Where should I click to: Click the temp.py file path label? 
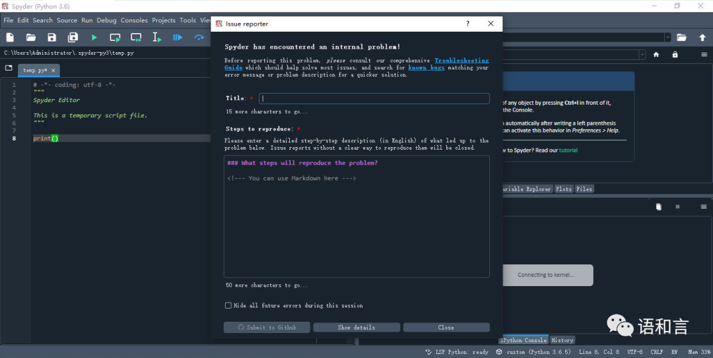click(69, 53)
